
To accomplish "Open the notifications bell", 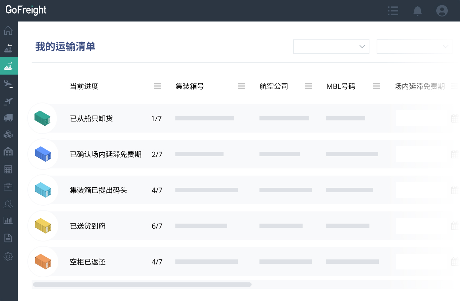I will (417, 11).
